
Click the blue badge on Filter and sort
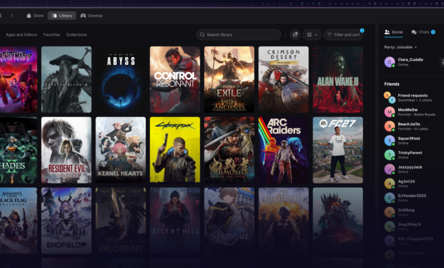point(362,30)
